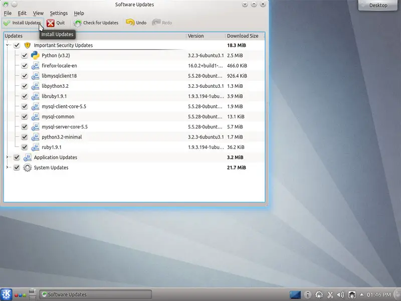Click Check for Updates in the toolbar
Image resolution: width=401 pixels, height=301 pixels.
tap(96, 23)
